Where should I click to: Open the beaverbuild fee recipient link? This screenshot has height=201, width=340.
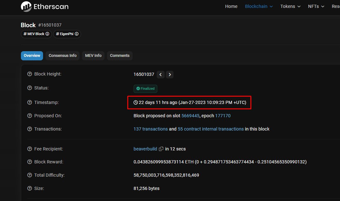(x=145, y=149)
